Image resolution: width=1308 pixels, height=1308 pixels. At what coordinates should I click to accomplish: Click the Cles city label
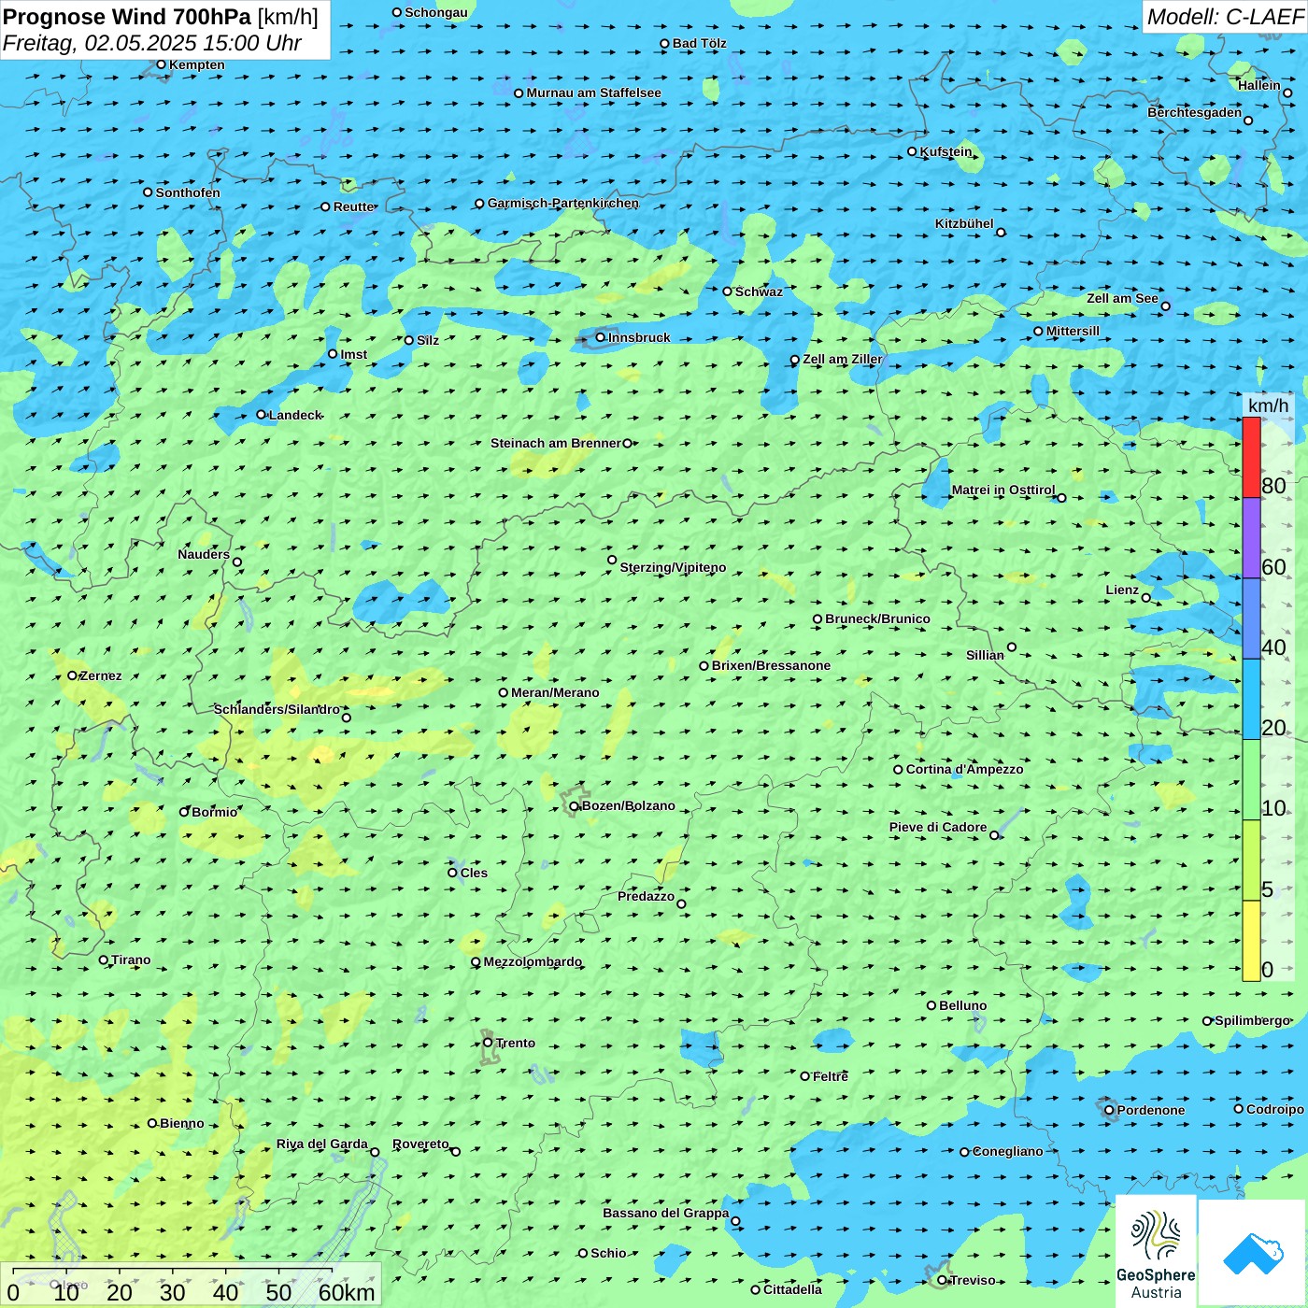pyautogui.click(x=475, y=873)
